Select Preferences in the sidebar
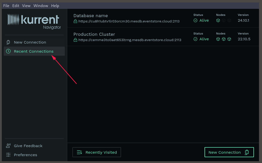The image size is (262, 163). [x=25, y=155]
